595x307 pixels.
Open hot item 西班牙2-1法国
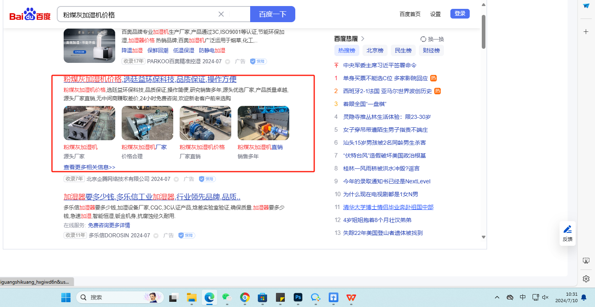click(388, 91)
